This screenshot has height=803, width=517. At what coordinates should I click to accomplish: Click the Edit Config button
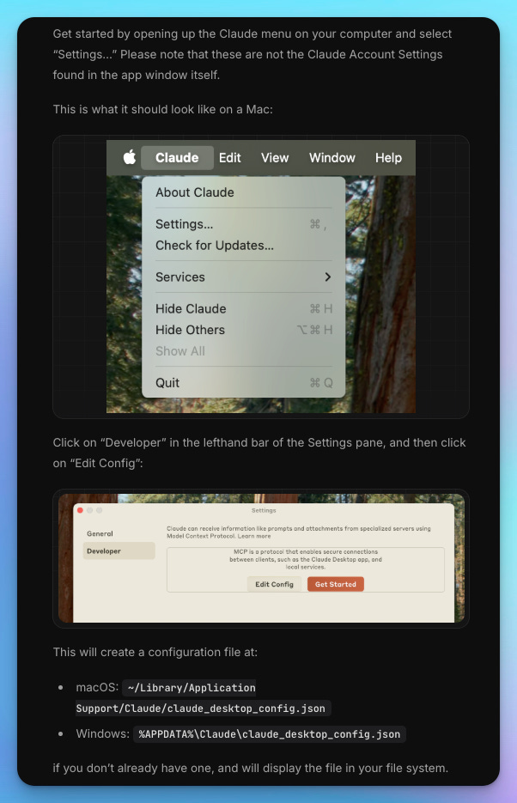274,584
